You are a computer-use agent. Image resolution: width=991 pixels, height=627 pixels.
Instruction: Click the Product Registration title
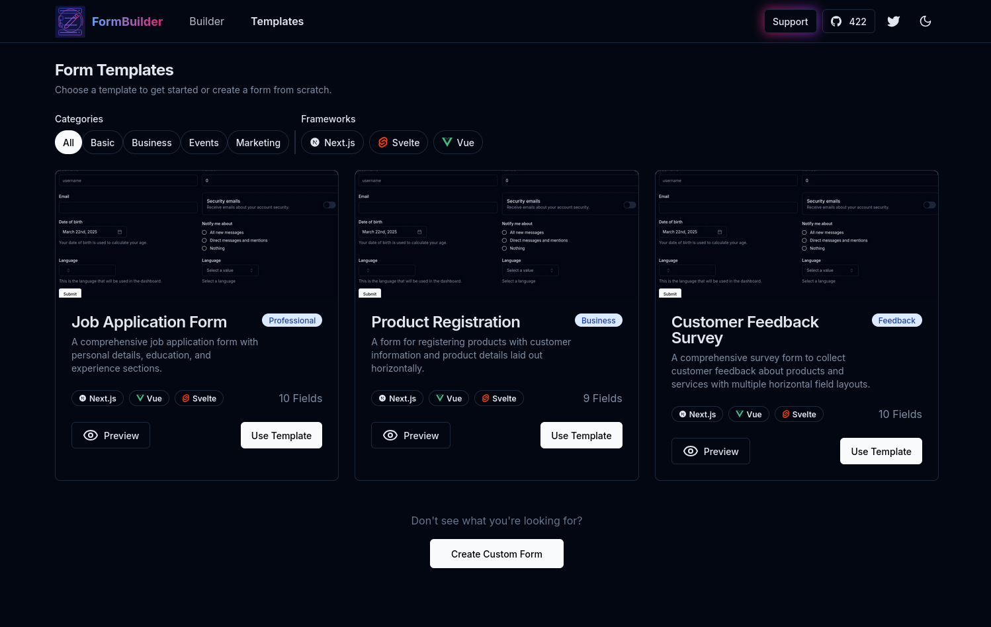tap(445, 322)
